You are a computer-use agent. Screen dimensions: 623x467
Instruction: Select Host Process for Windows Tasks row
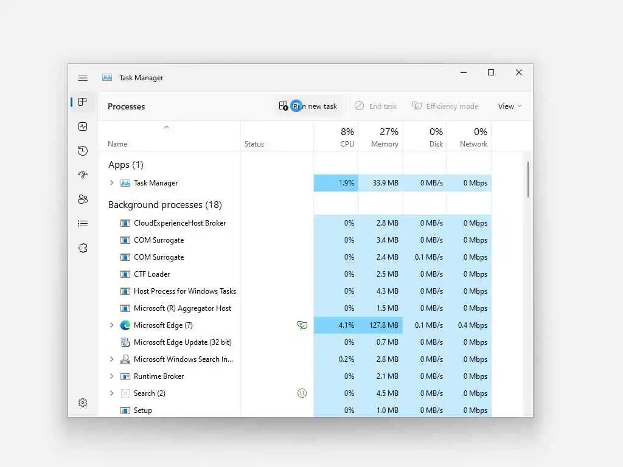click(x=295, y=291)
